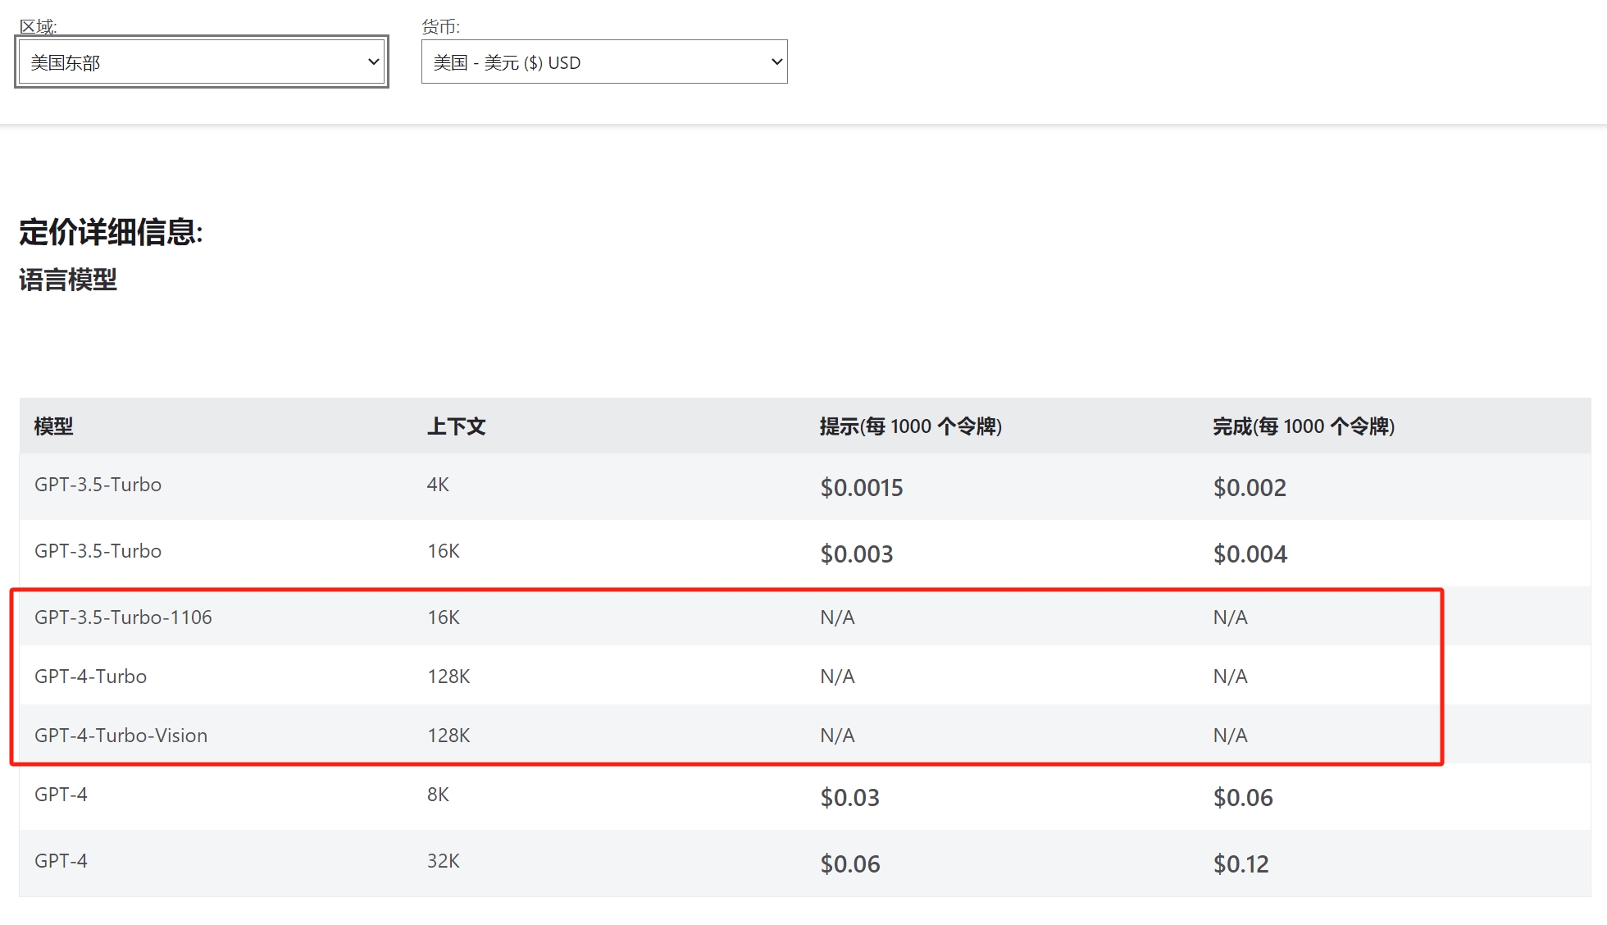Click the 完成(每 1000 个令牌) column header
This screenshot has width=1607, height=925.
[1303, 426]
